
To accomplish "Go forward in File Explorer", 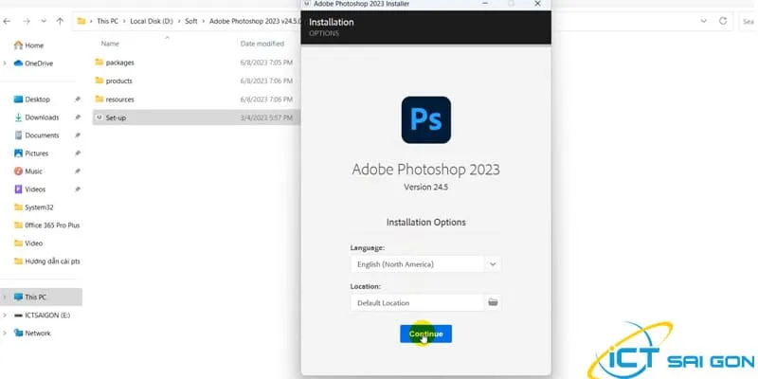I will [27, 21].
